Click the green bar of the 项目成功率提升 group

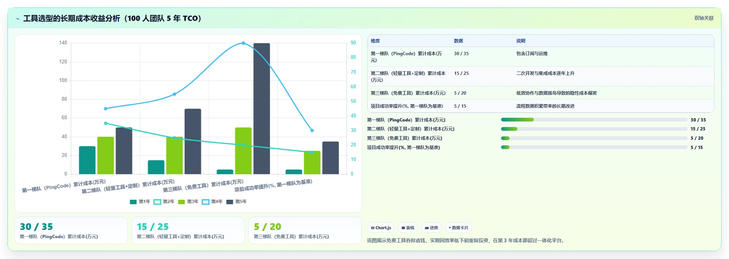coord(312,162)
